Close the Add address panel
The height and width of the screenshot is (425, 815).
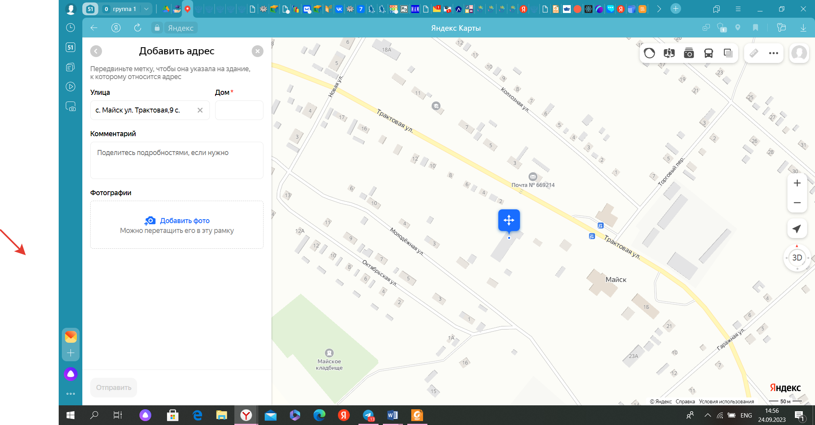coord(258,51)
